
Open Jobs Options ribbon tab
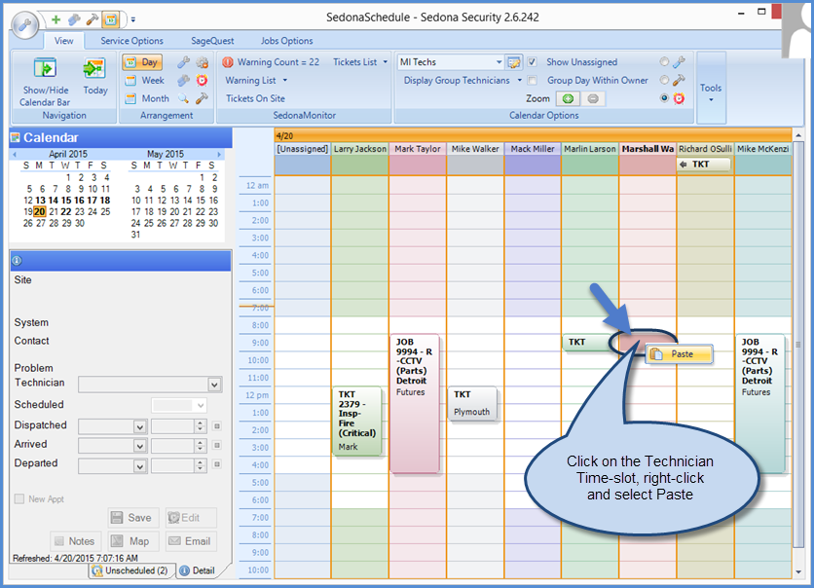pos(286,41)
